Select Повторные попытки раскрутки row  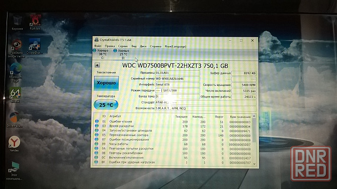173,149
